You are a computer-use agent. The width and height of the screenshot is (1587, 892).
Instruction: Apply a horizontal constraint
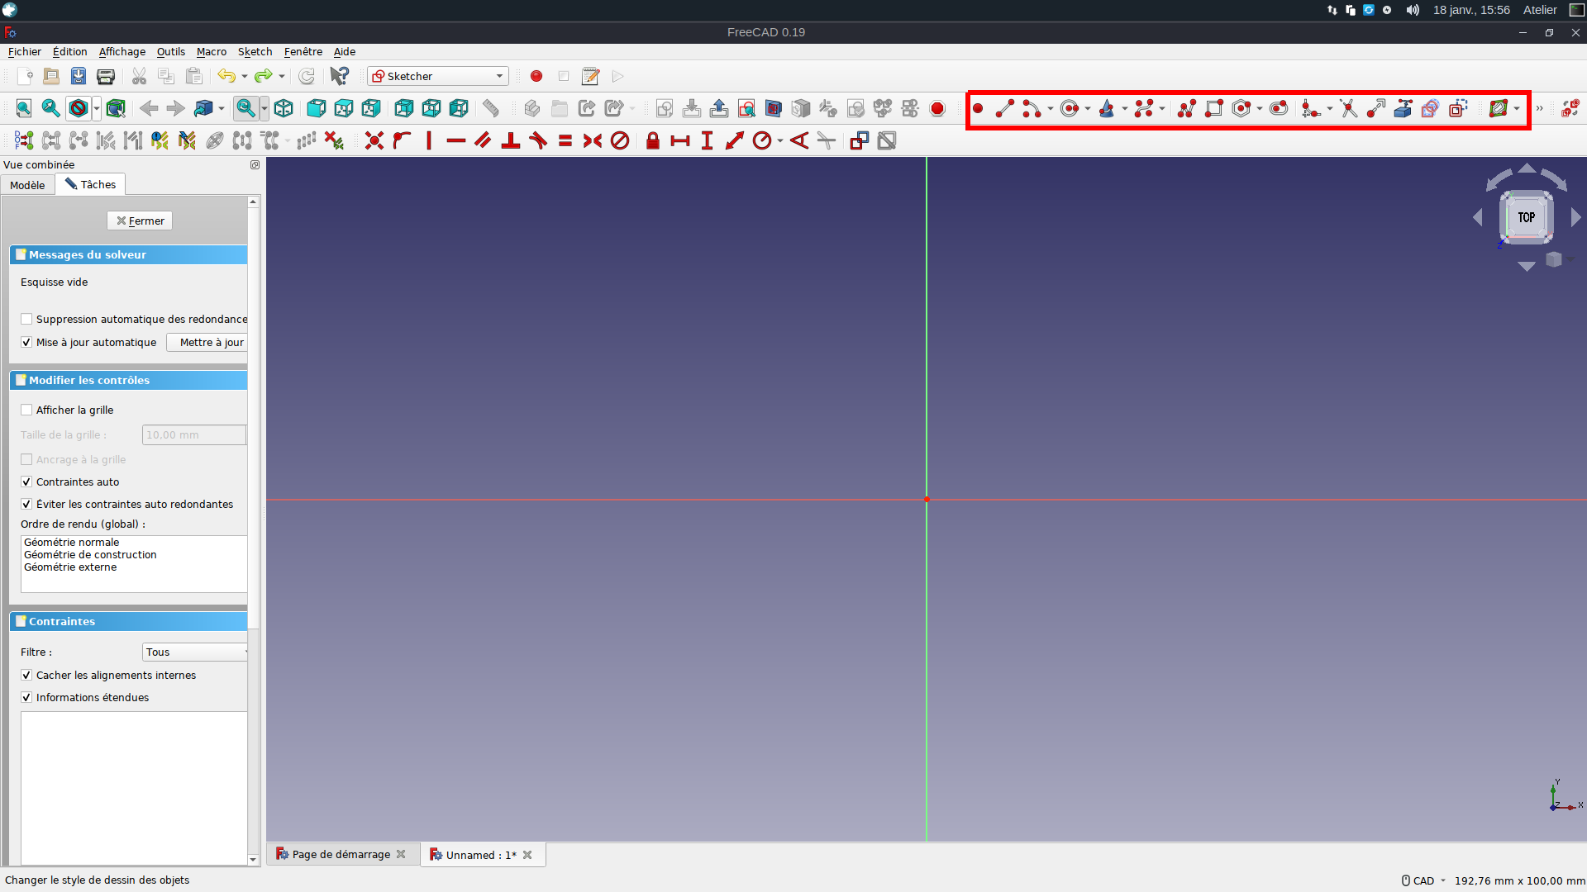point(455,140)
